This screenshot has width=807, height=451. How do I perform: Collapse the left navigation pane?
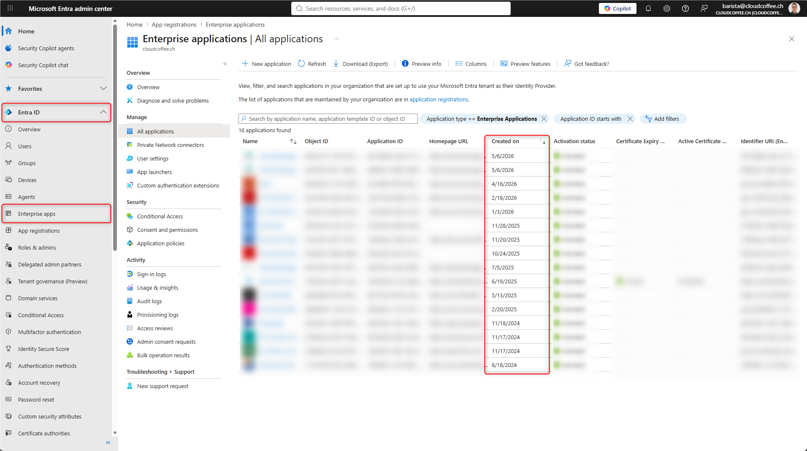[108, 443]
